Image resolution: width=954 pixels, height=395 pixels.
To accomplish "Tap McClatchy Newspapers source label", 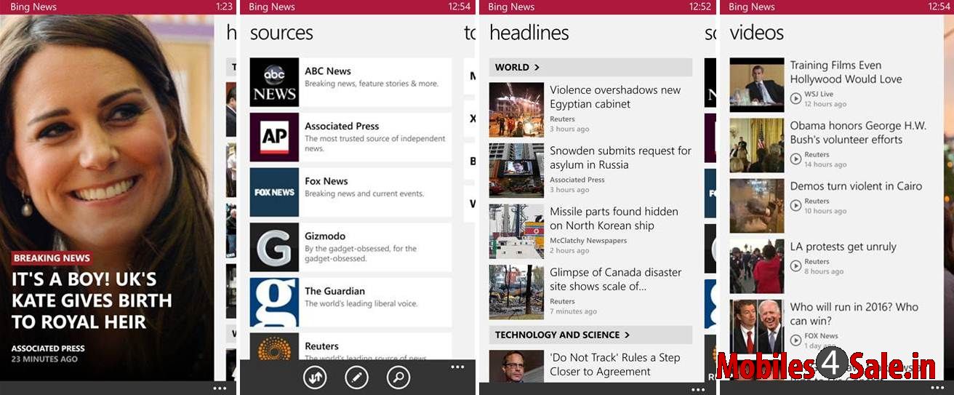I will click(588, 241).
